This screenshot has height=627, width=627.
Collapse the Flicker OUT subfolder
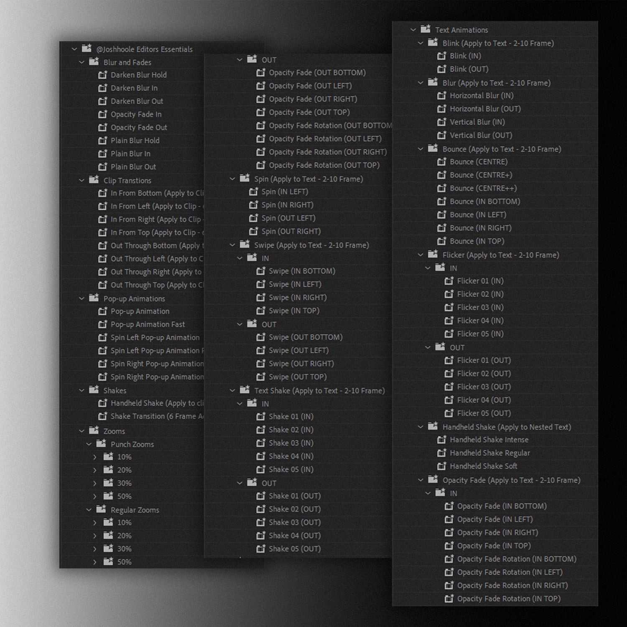click(x=428, y=348)
